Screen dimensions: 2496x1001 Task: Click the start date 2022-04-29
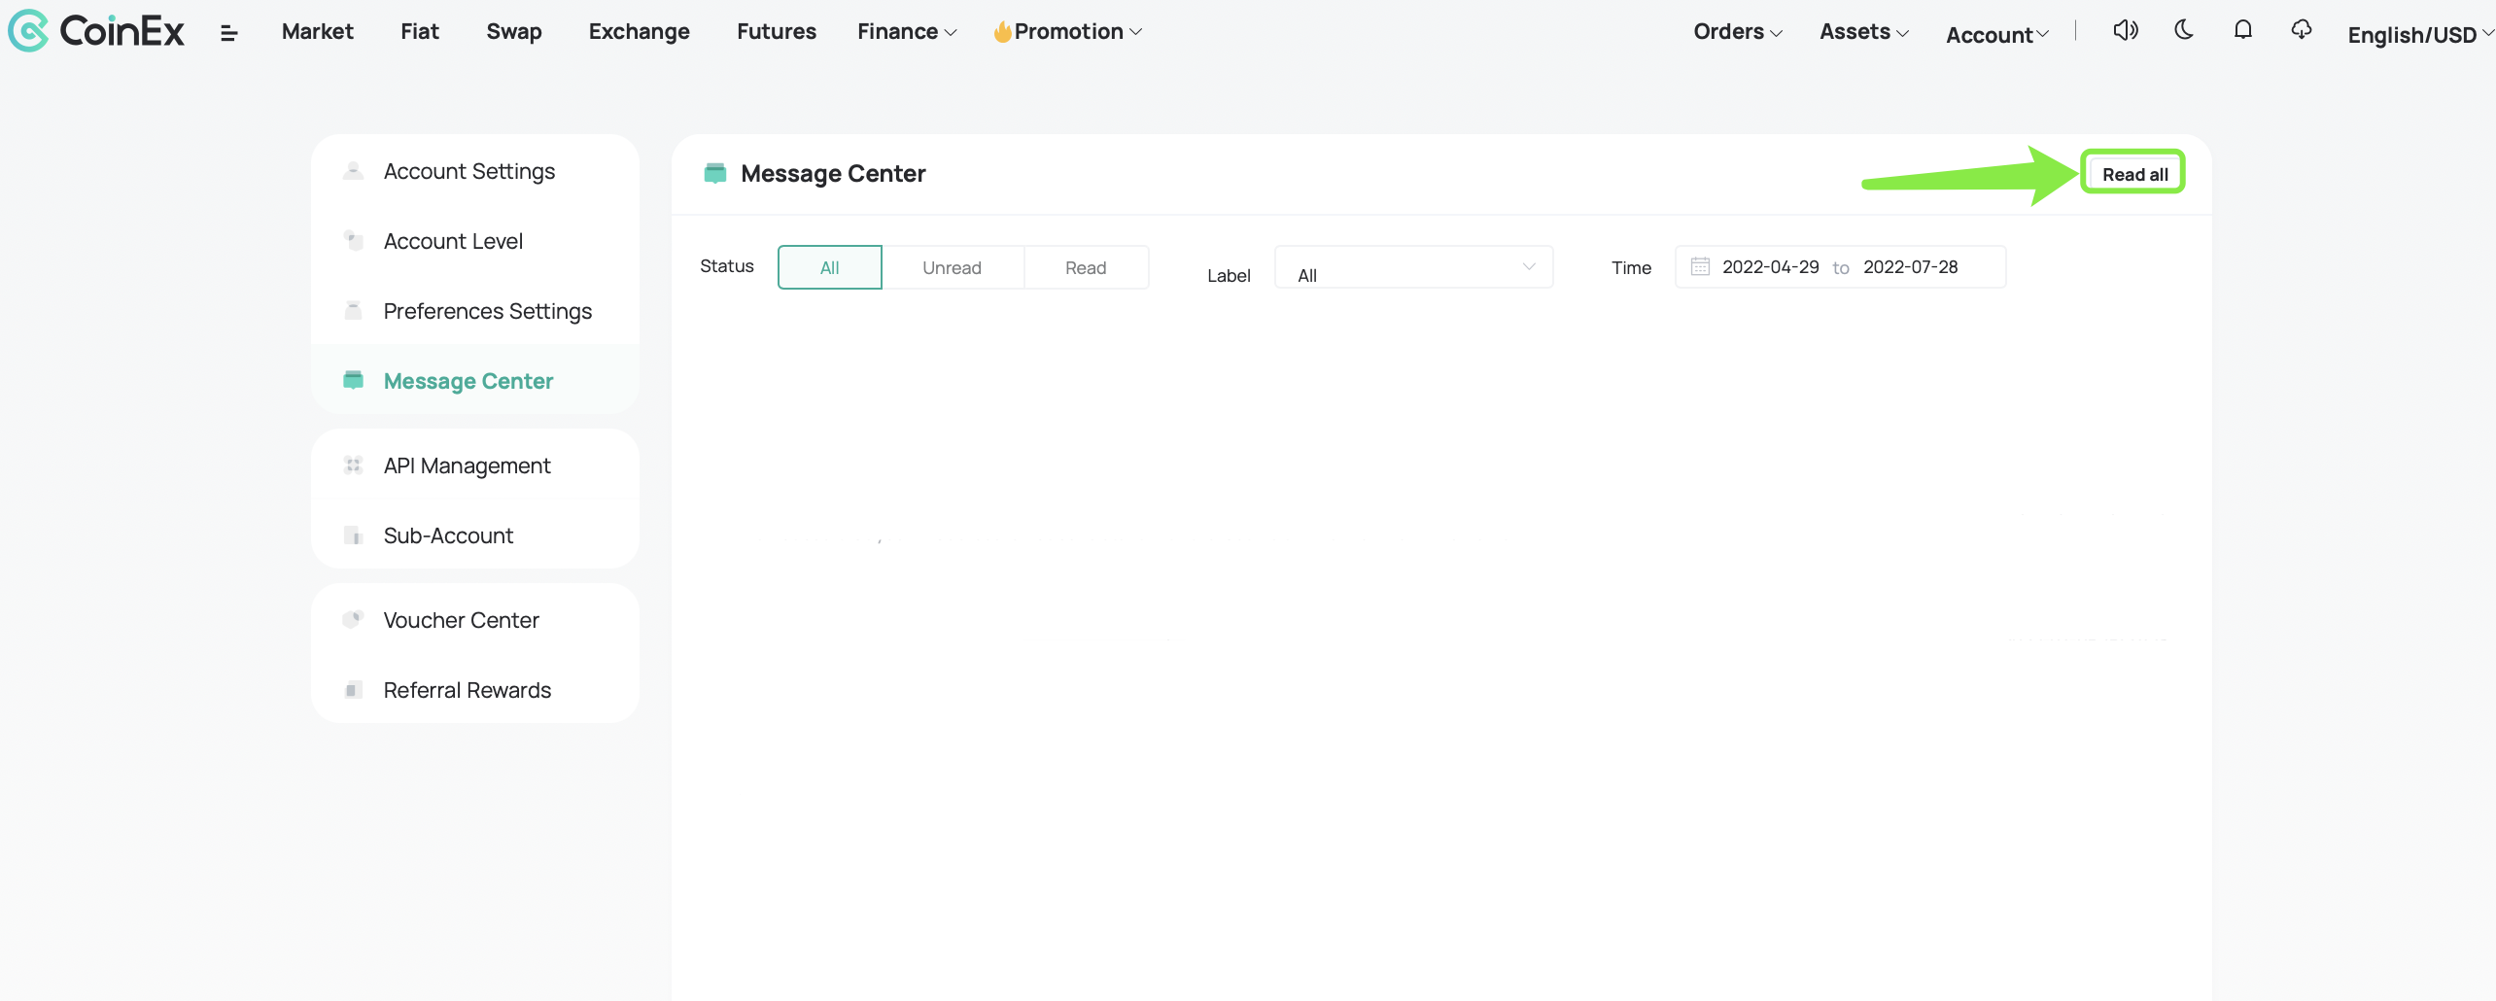tap(1770, 266)
